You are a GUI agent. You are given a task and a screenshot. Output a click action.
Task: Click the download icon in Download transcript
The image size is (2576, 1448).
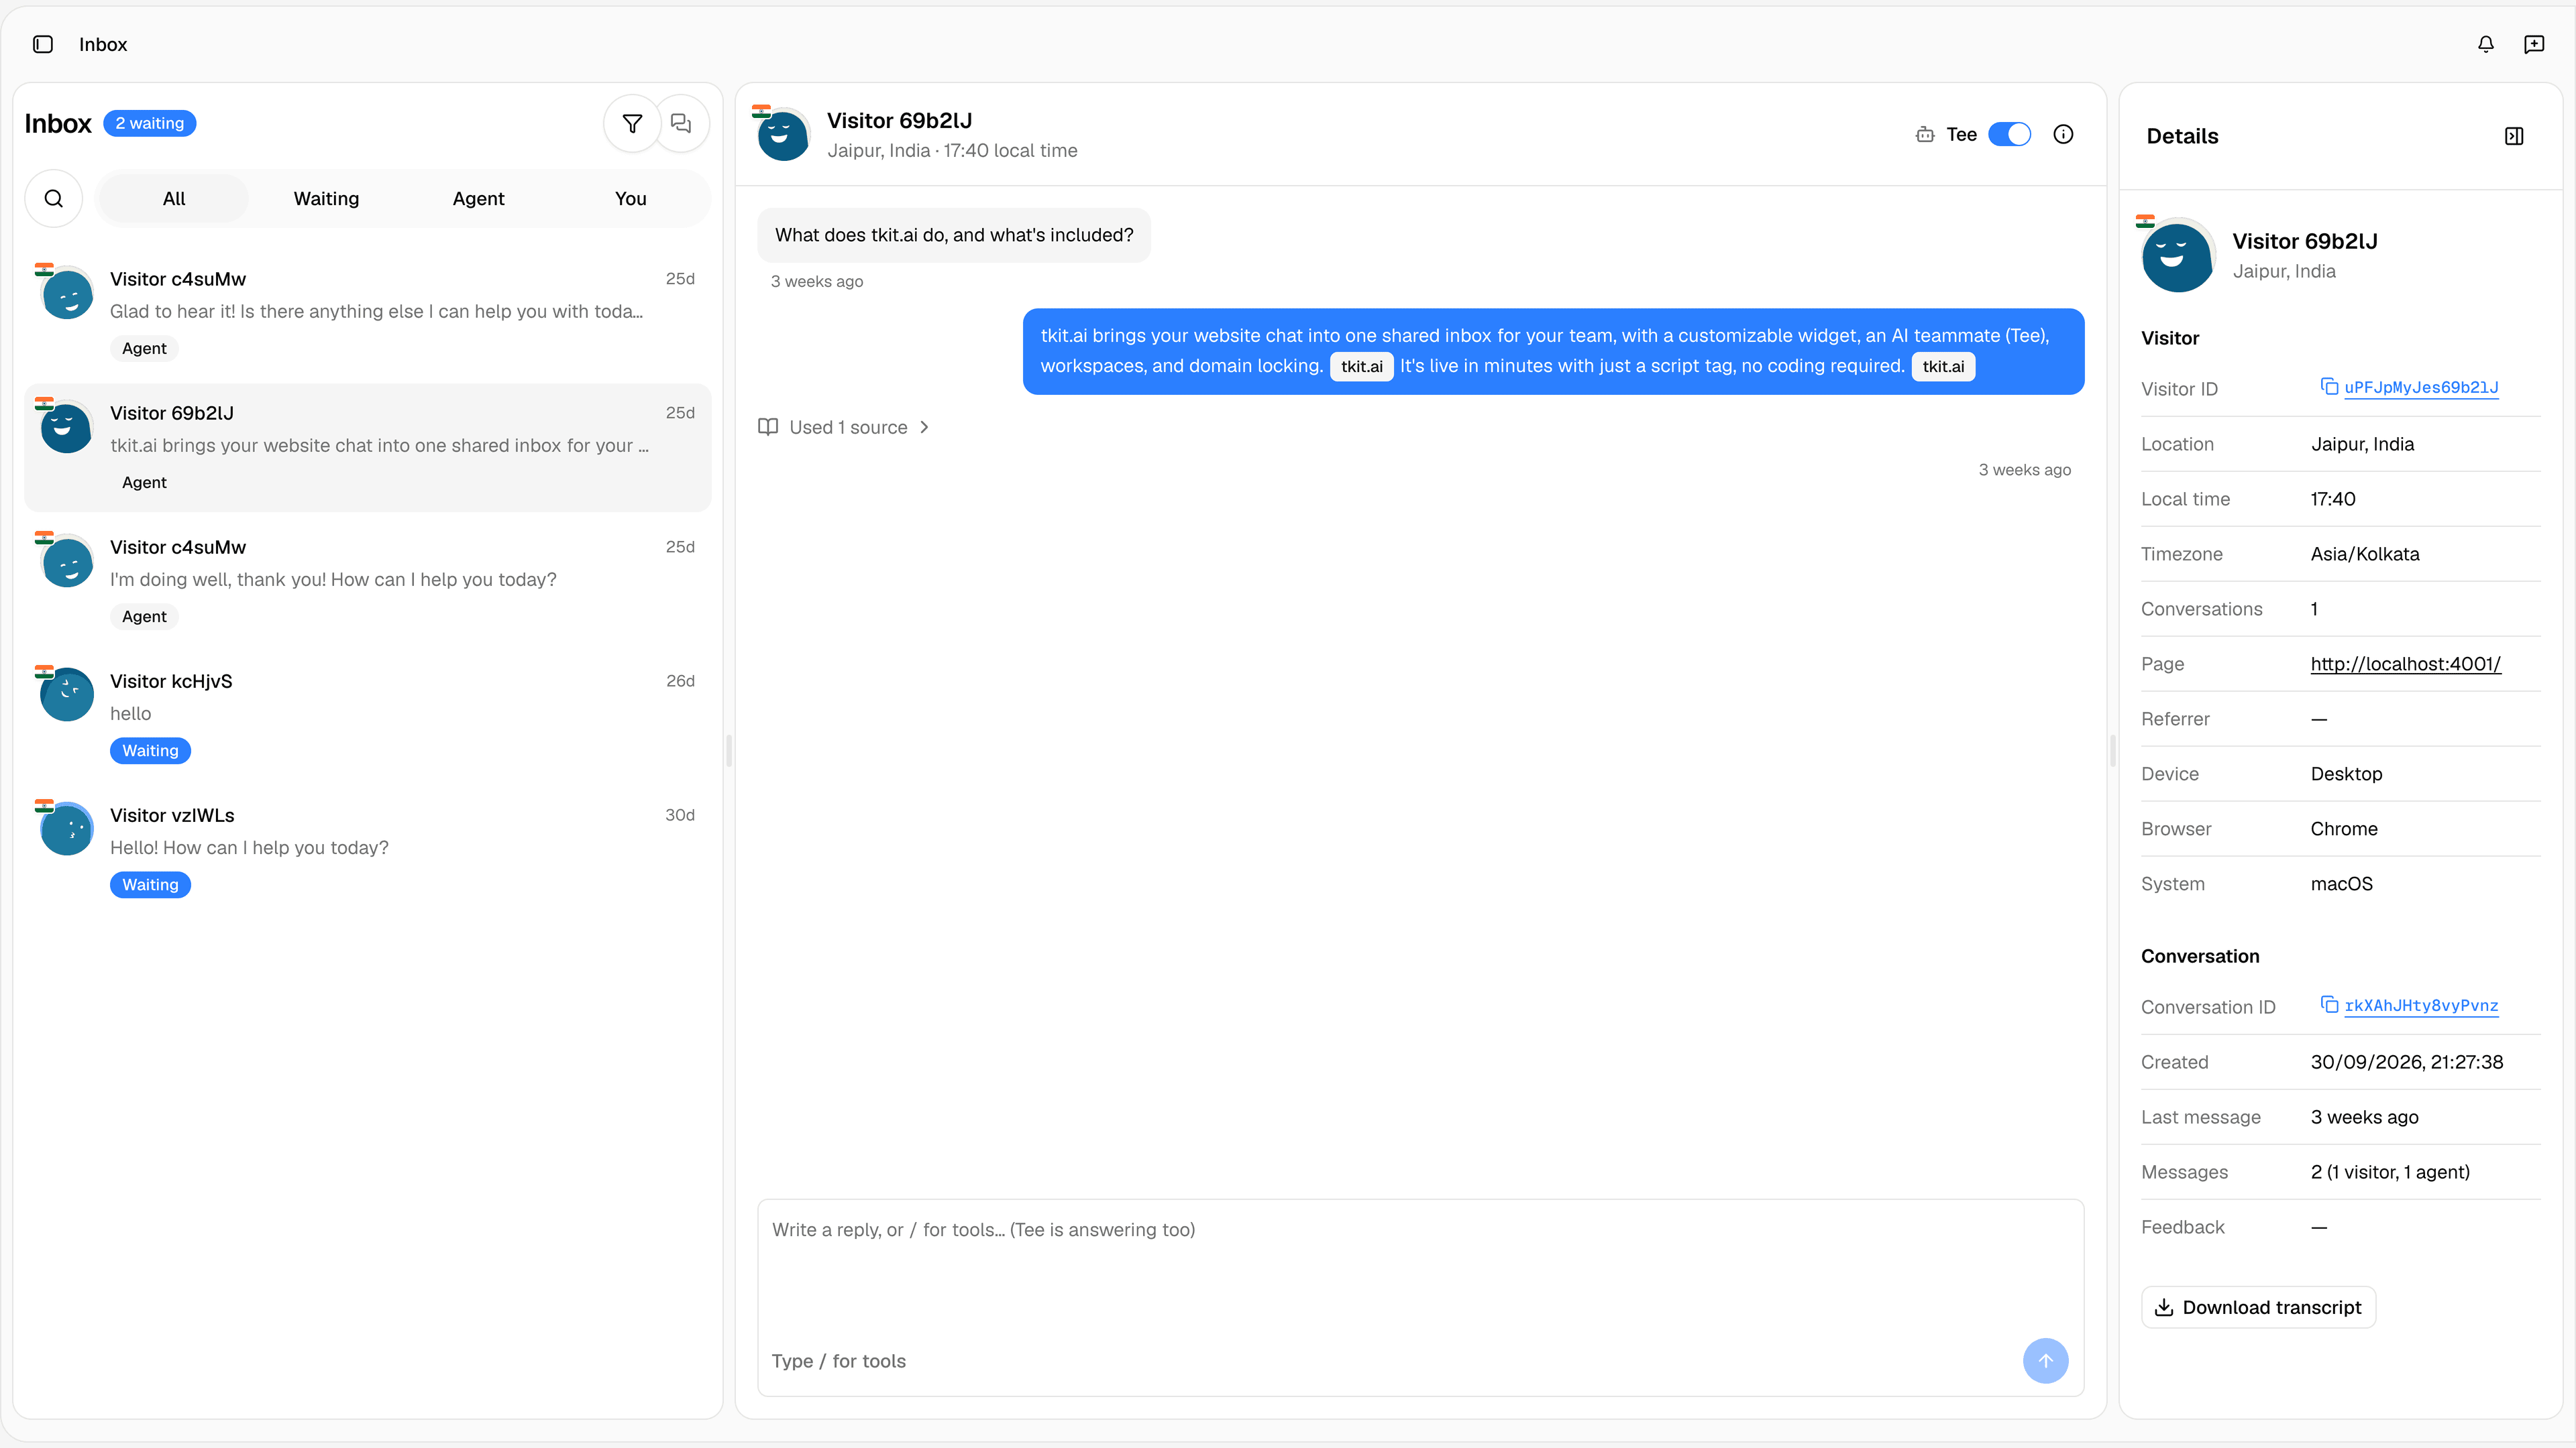point(2164,1307)
